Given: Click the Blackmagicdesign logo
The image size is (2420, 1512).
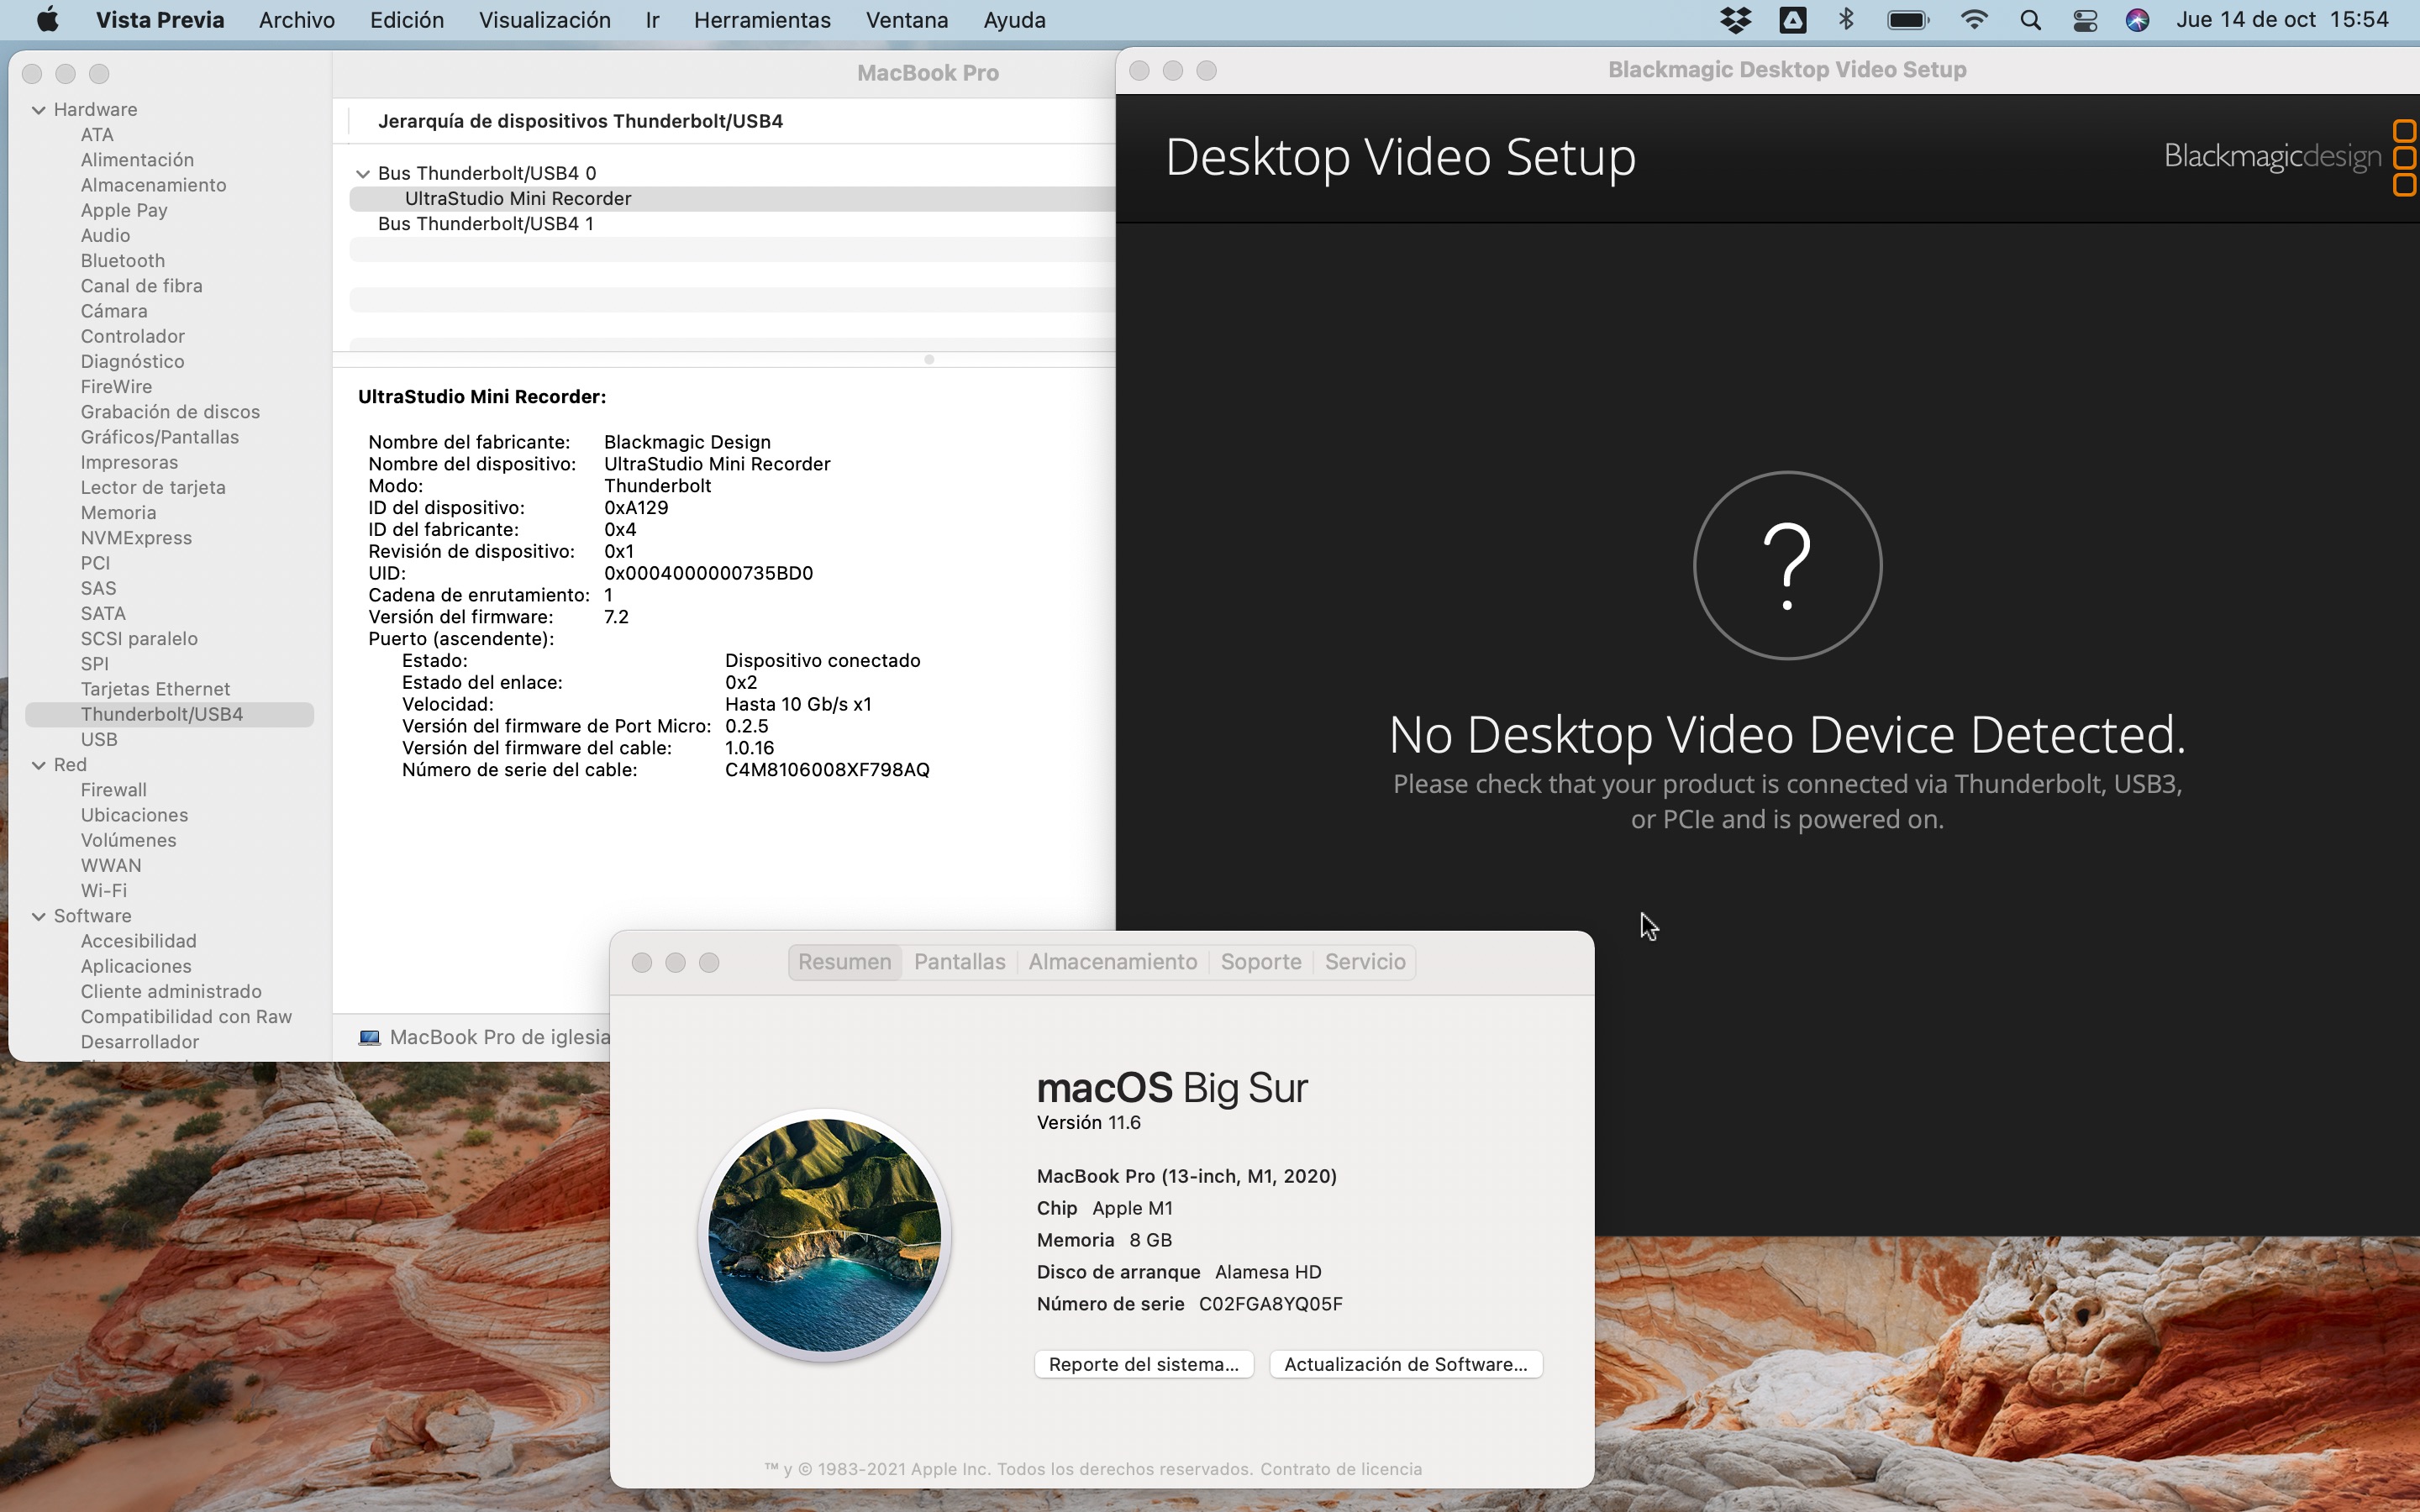Looking at the screenshot, I should (2290, 157).
